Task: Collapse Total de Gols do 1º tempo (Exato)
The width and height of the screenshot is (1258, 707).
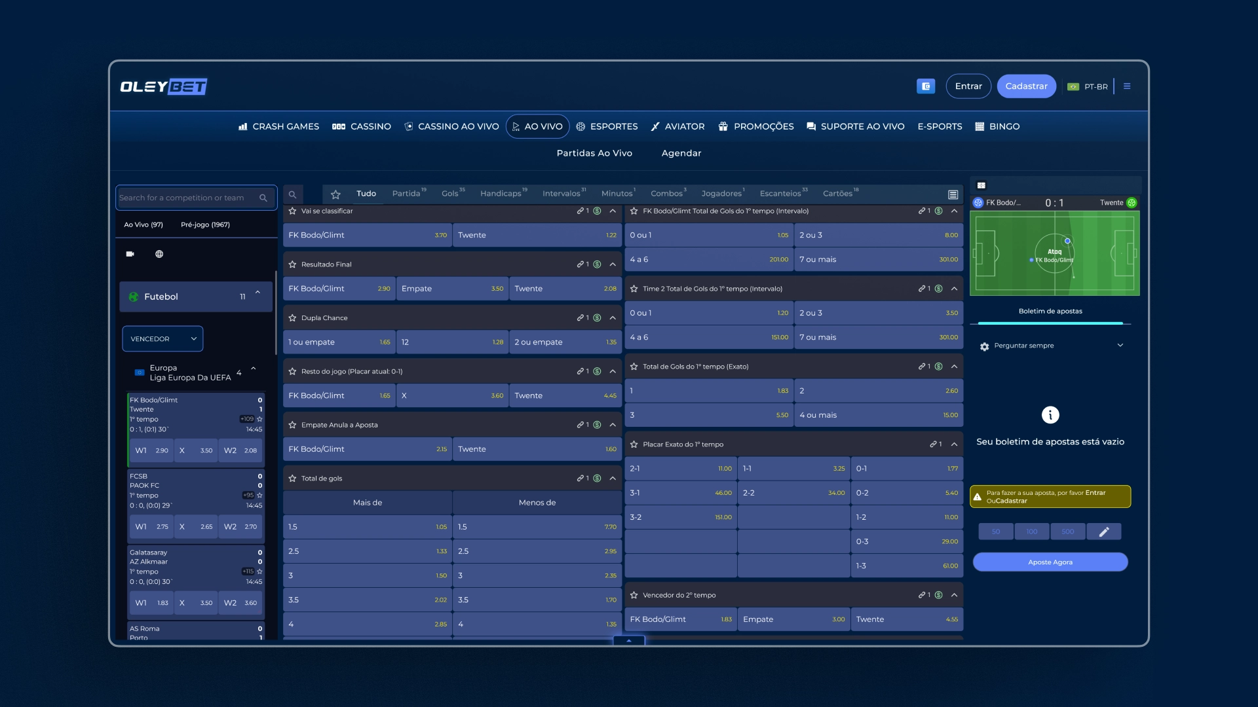Action: [954, 367]
